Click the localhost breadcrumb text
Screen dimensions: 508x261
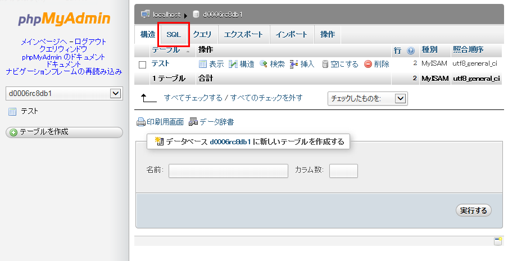tap(166, 15)
